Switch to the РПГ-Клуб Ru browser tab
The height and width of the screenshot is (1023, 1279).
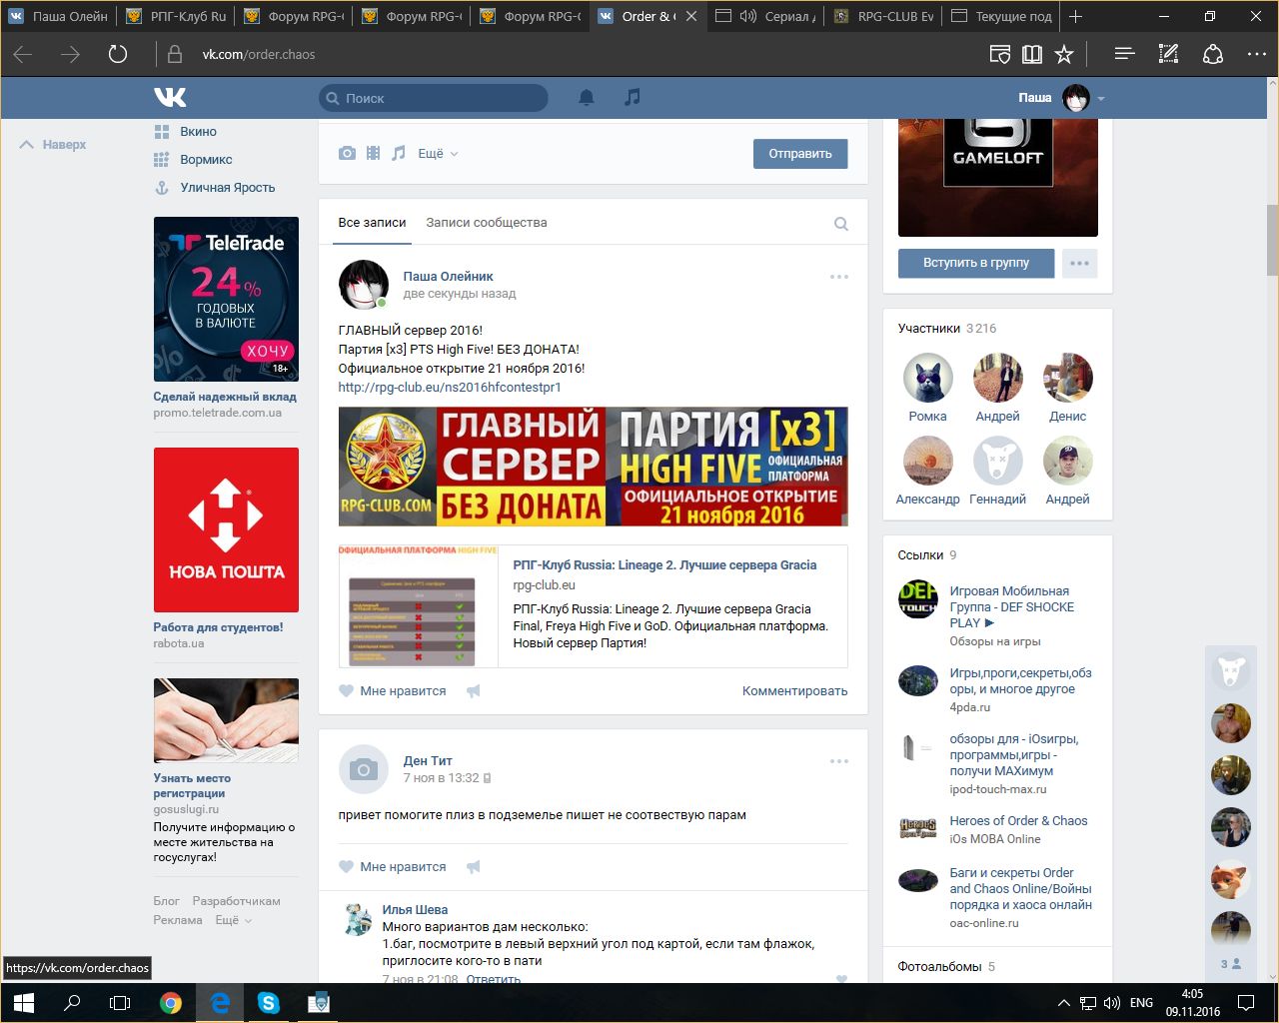(x=177, y=16)
